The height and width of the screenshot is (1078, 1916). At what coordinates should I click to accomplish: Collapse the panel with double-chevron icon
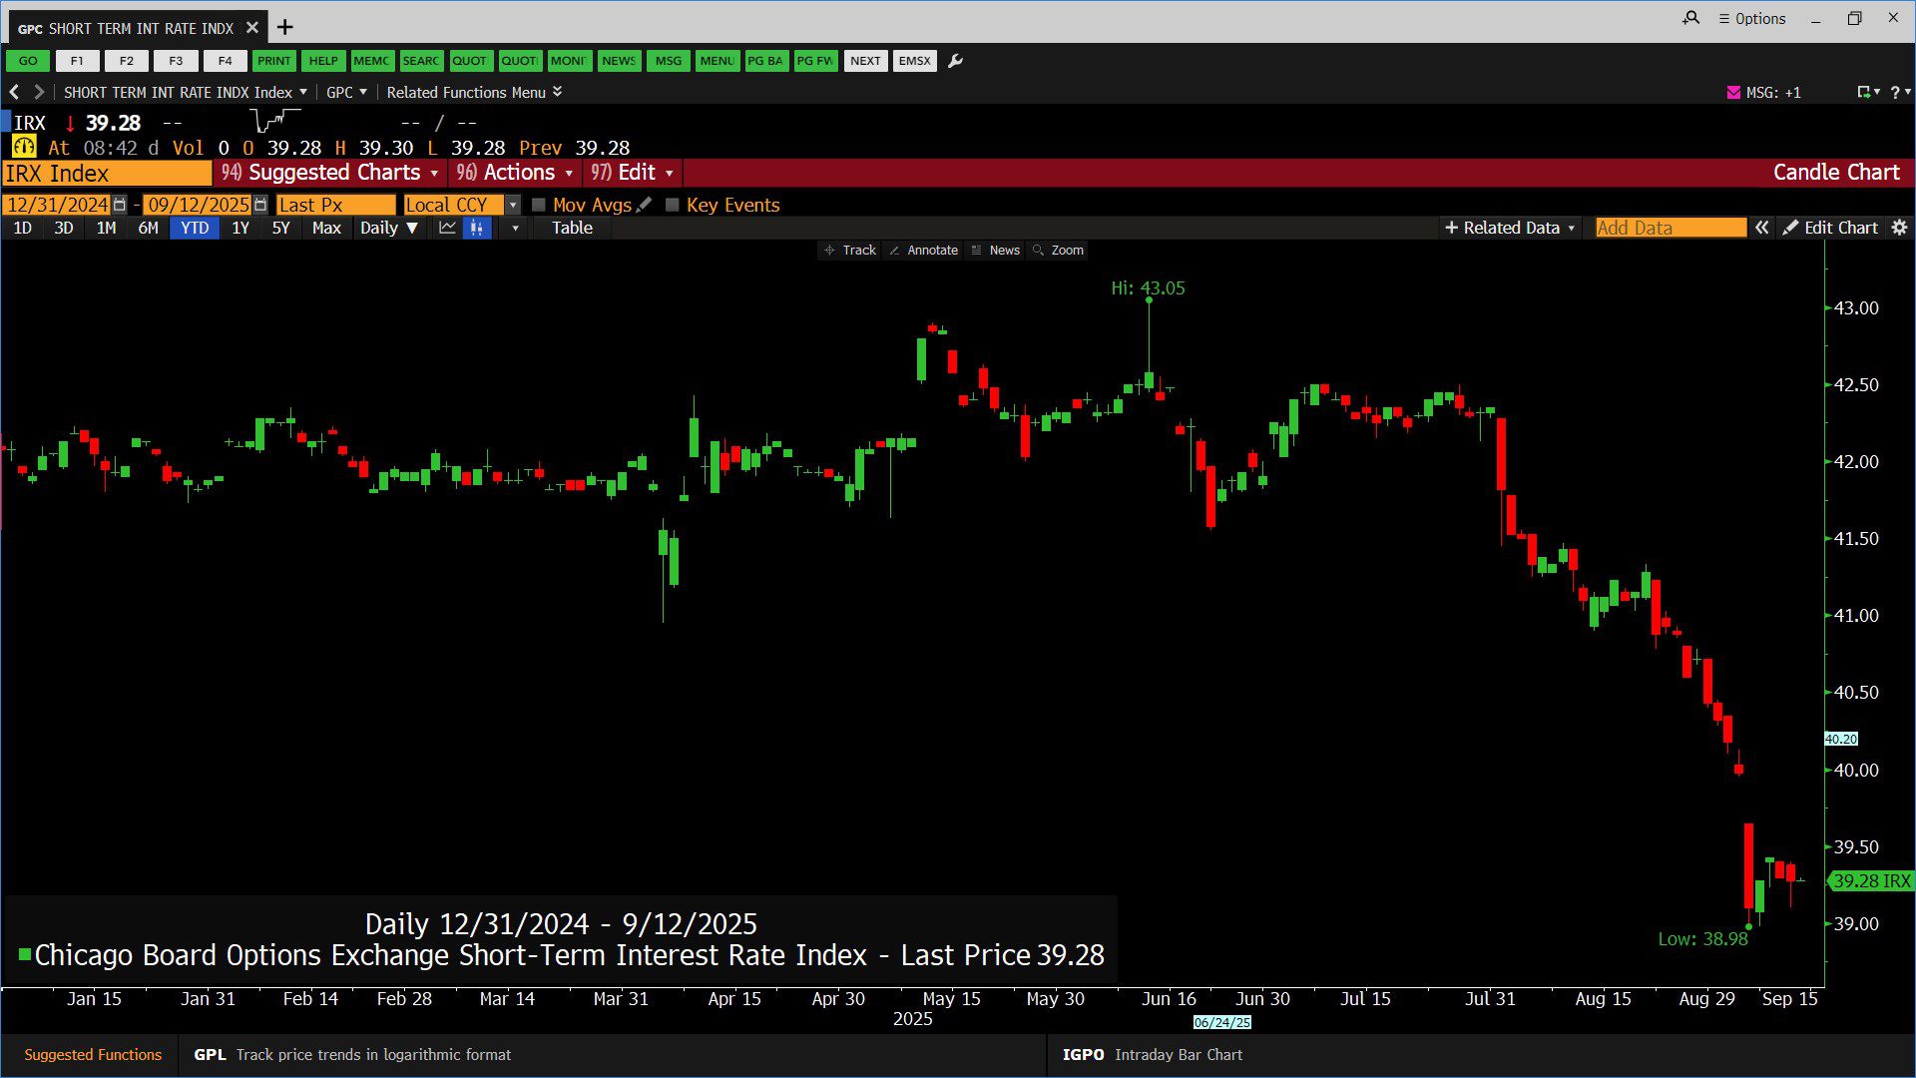pyautogui.click(x=1762, y=228)
